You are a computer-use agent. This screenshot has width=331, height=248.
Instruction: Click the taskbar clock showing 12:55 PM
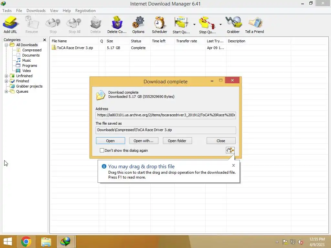(x=317, y=242)
